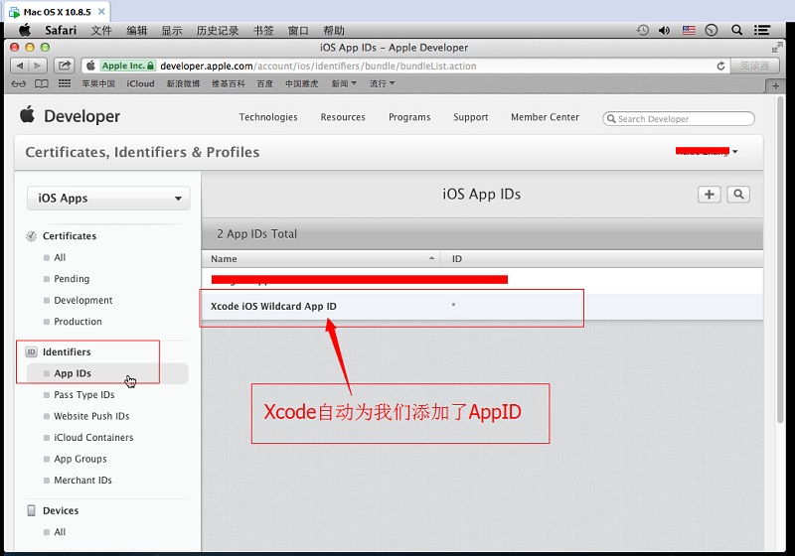Screen dimensions: 795x556
Task: Go forward with Safari's forward arrow
Action: point(38,66)
